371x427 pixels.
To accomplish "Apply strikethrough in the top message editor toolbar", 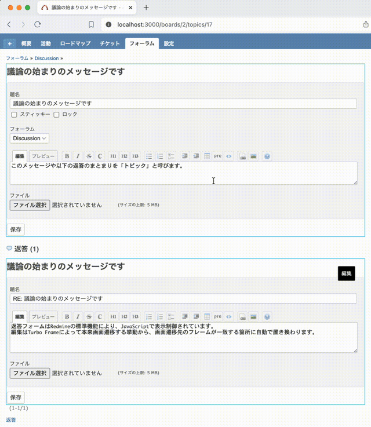I will pyautogui.click(x=89, y=156).
